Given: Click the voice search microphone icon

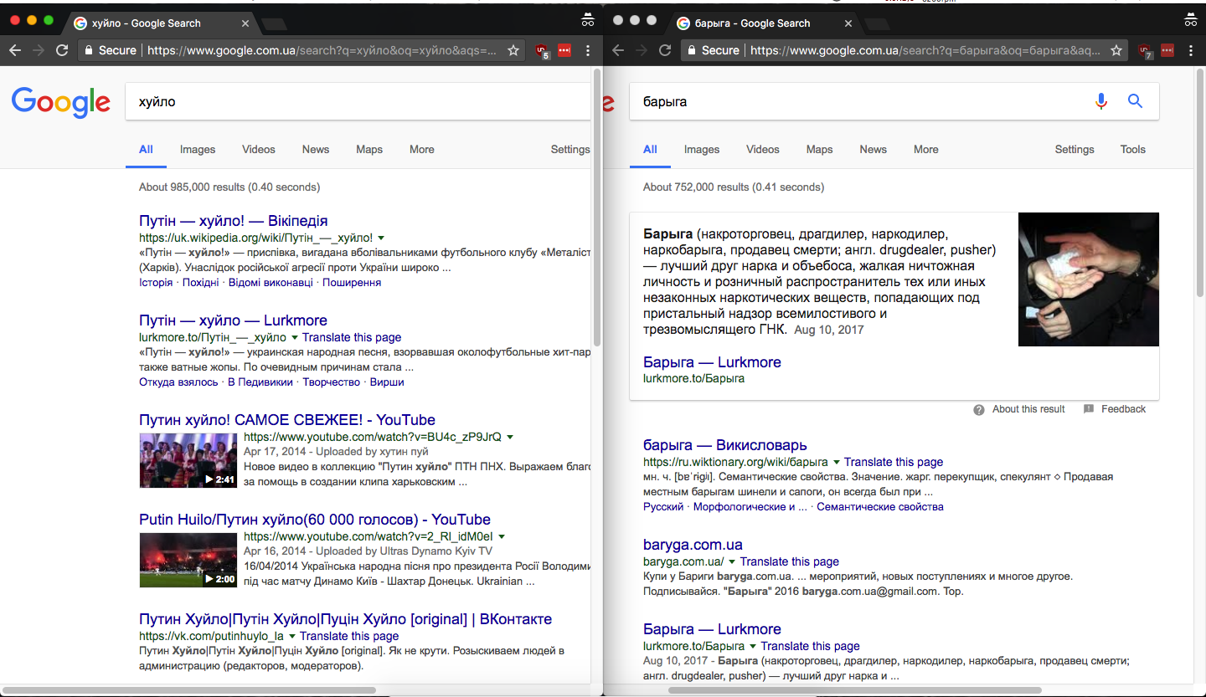Looking at the screenshot, I should pos(1101,101).
